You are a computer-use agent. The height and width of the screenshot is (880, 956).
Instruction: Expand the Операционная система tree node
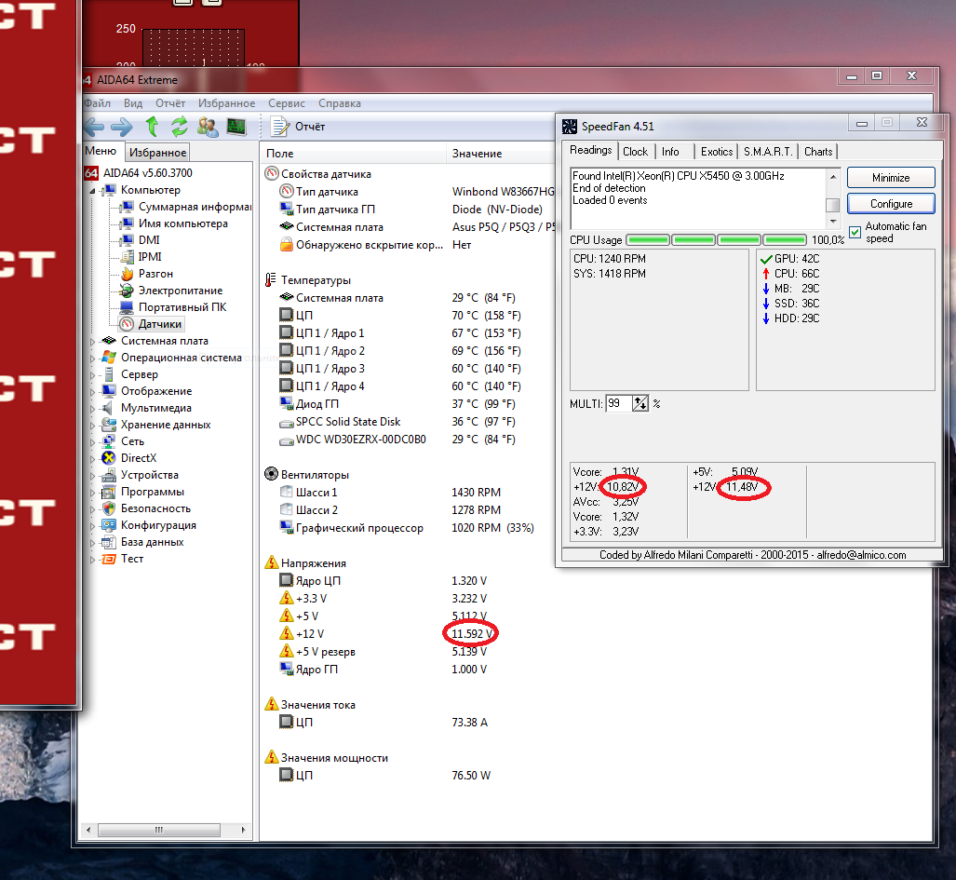(x=93, y=359)
